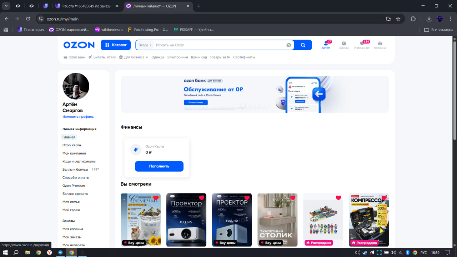Open the Компрессор product thumbnail
Image resolution: width=457 pixels, height=257 pixels.
tap(369, 220)
